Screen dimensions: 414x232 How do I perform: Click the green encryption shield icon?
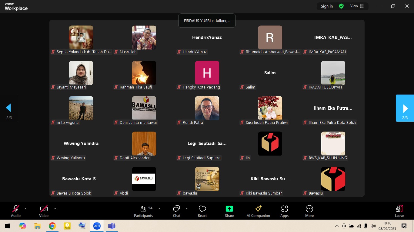(x=341, y=6)
